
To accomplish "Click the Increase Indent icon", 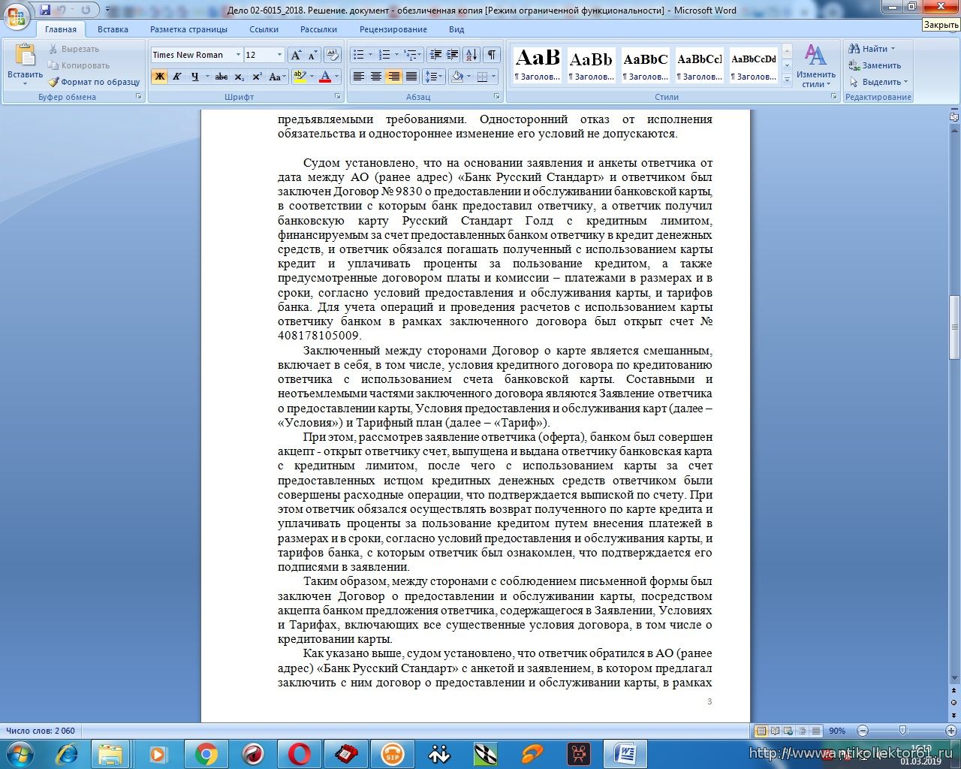I will coord(452,55).
